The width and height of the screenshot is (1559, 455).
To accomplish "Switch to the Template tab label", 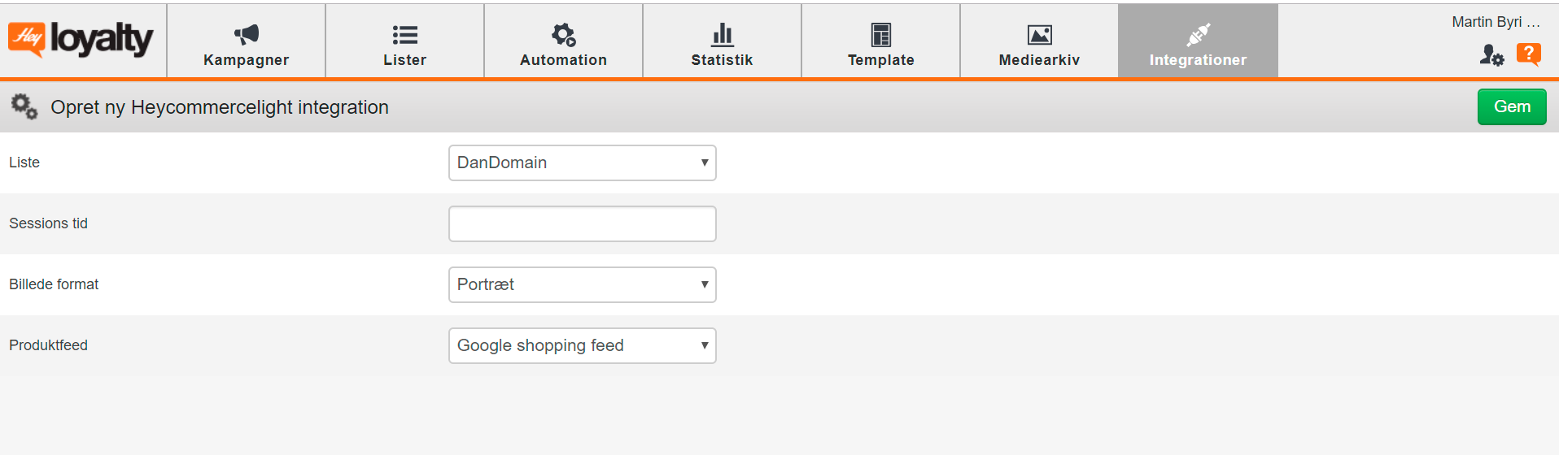I will click(880, 60).
